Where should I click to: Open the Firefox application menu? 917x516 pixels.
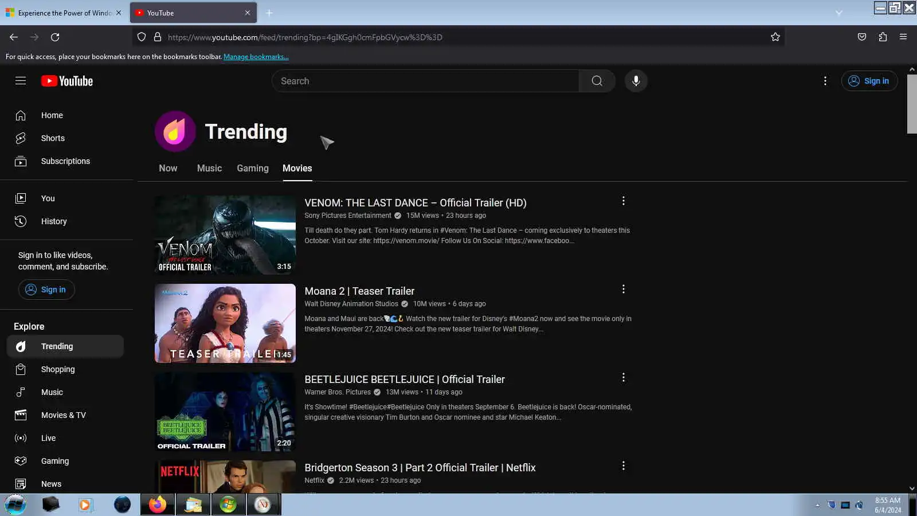tap(903, 37)
